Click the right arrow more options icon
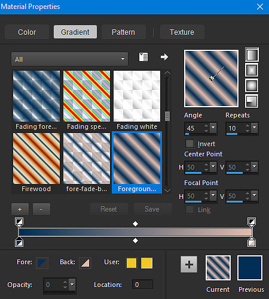 click(x=164, y=57)
